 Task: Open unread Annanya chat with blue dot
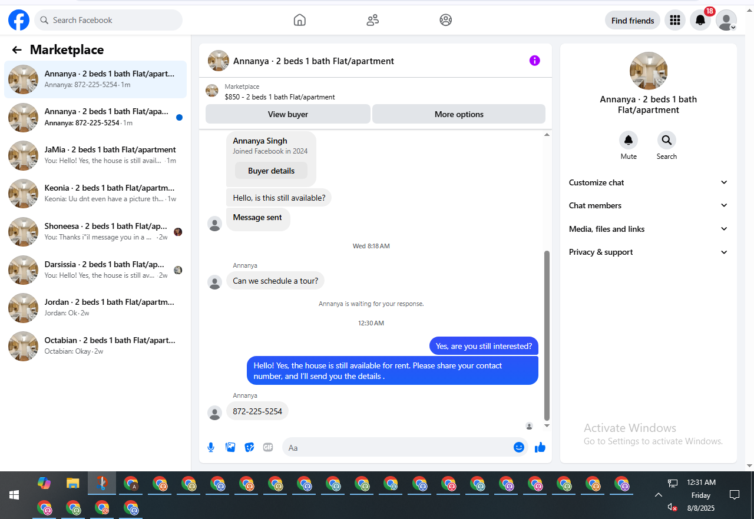tap(95, 117)
